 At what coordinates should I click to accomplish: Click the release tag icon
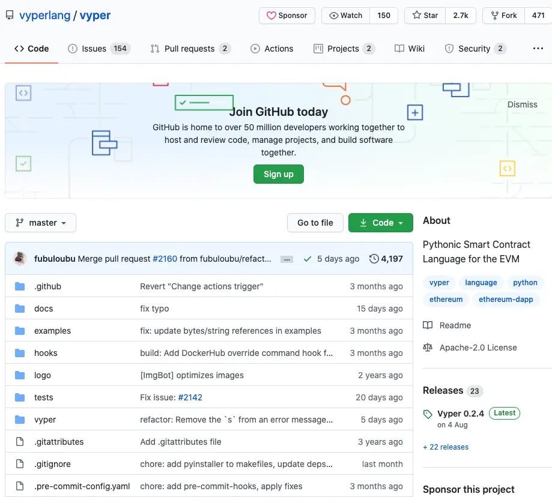coord(428,414)
